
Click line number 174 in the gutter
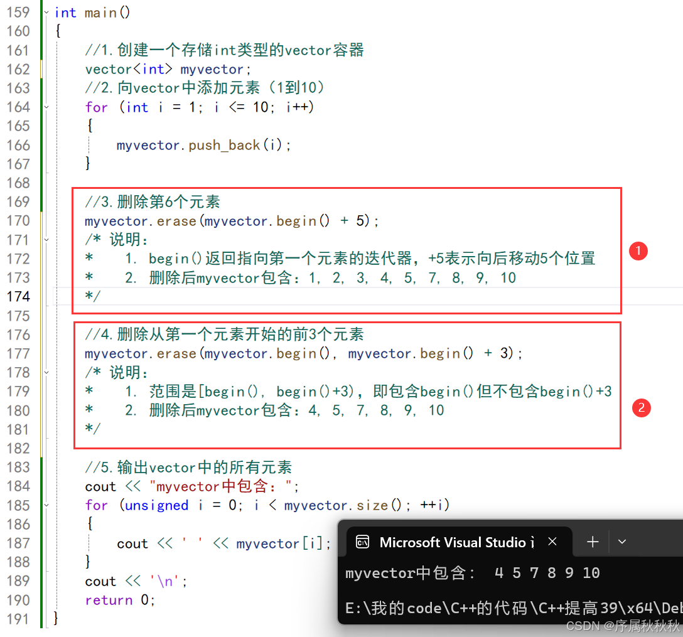click(x=18, y=296)
